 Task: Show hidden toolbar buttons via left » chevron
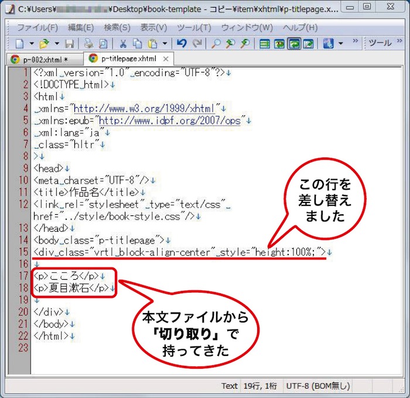point(355,41)
